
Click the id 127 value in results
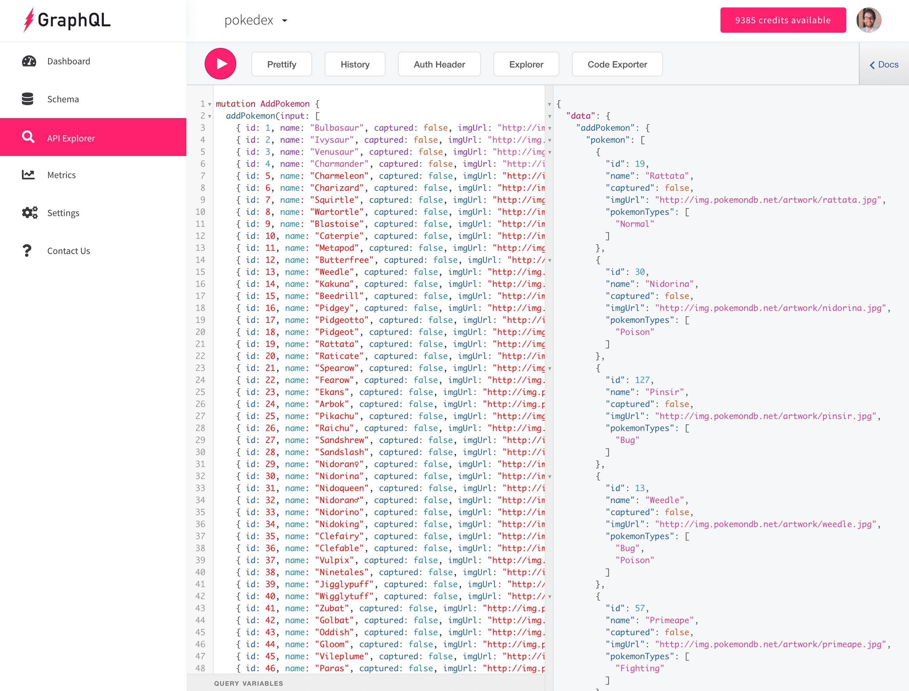coord(642,380)
